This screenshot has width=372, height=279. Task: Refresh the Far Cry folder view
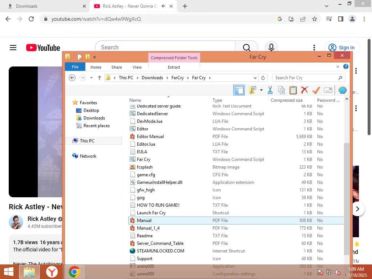[263, 78]
